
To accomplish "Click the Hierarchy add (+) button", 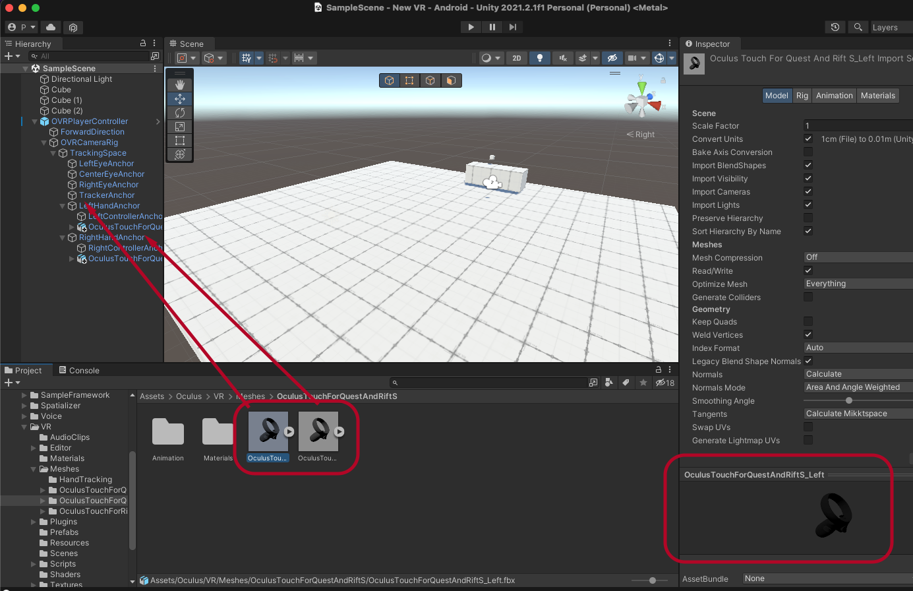I will tap(12, 57).
